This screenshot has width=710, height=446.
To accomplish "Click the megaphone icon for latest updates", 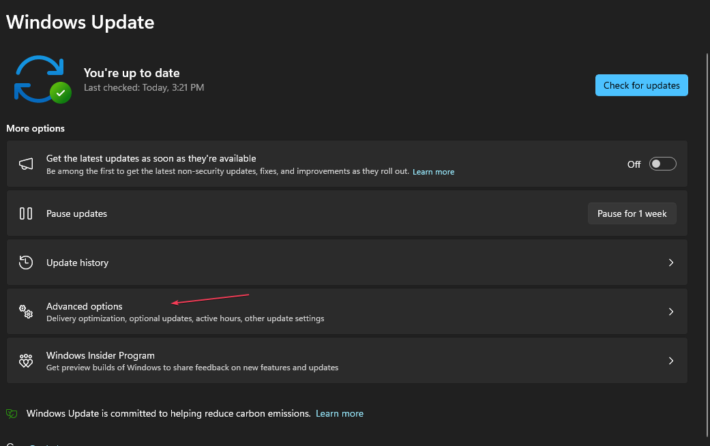I will (x=26, y=164).
